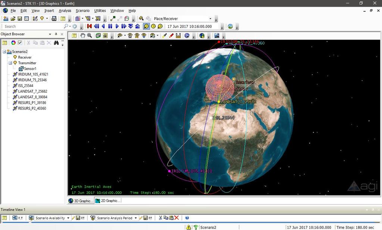Decrease the animation time step
The height and width of the screenshot is (230, 382).
coord(131,26)
